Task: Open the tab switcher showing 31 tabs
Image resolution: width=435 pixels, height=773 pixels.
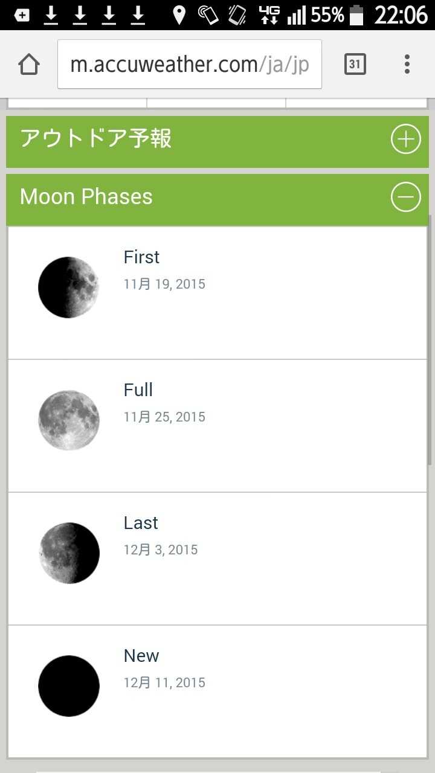Action: point(355,64)
